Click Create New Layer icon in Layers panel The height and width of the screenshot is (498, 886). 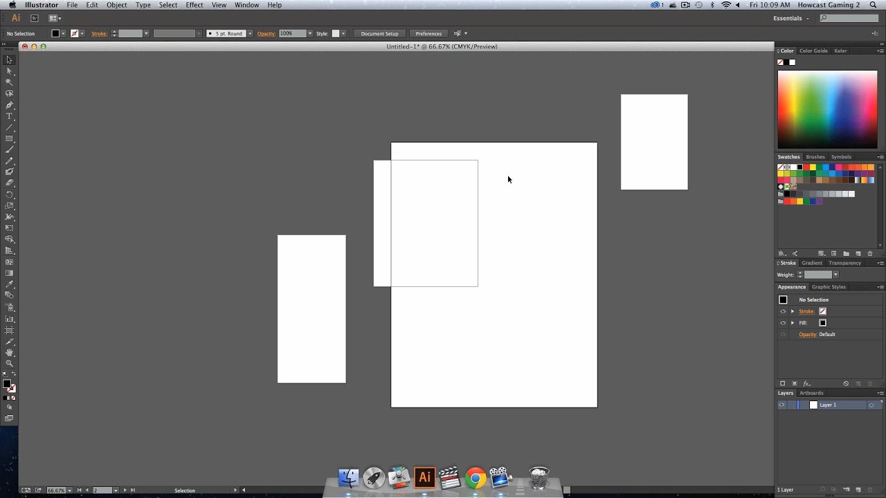[x=858, y=490]
